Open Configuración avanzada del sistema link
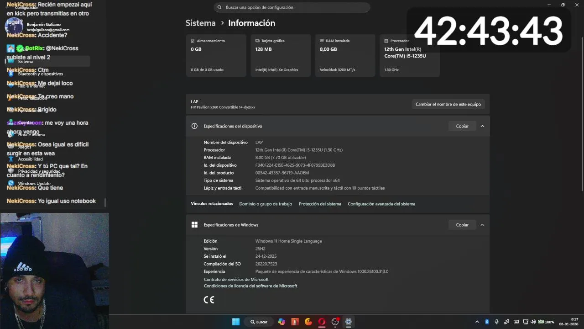 coord(381,204)
